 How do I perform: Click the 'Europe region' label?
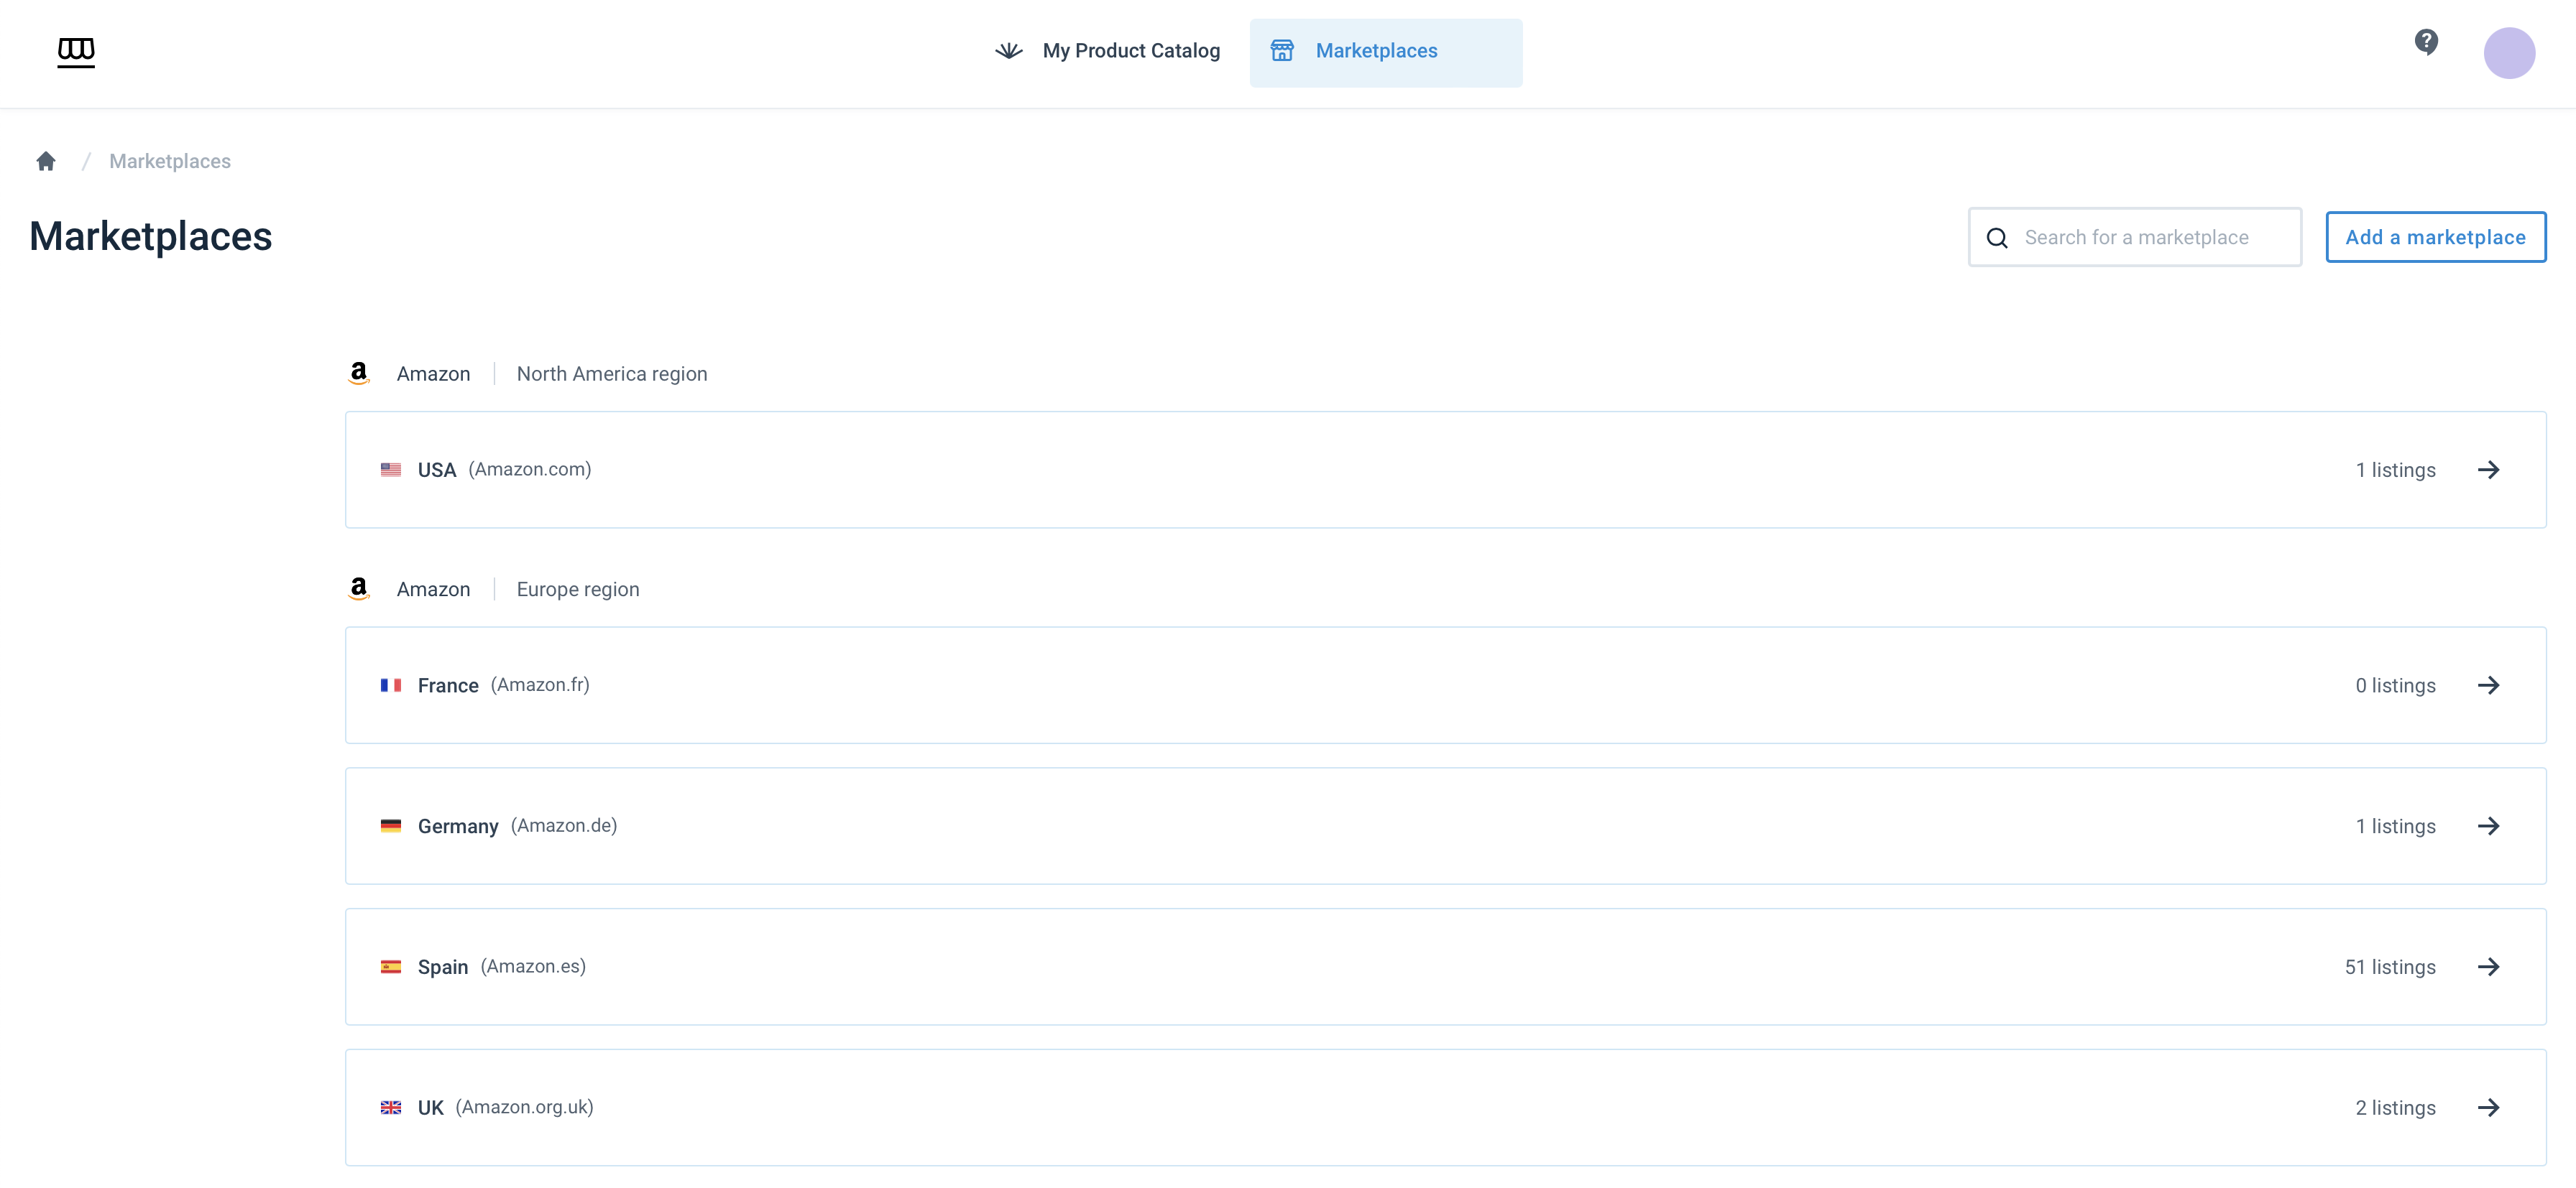tap(578, 590)
